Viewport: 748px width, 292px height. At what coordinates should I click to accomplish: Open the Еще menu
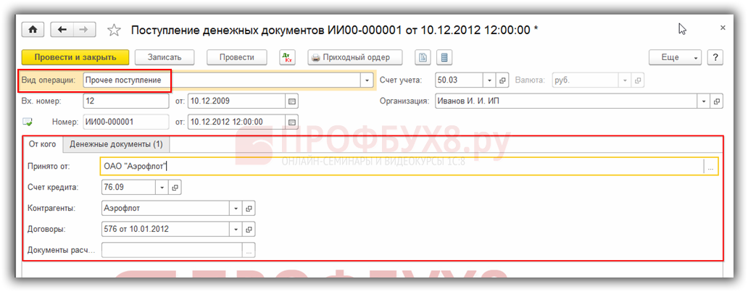pos(675,57)
